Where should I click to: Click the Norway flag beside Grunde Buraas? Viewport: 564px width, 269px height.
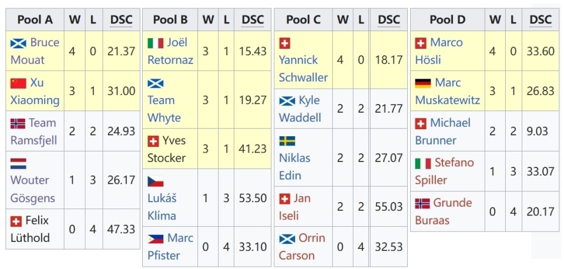coord(422,204)
